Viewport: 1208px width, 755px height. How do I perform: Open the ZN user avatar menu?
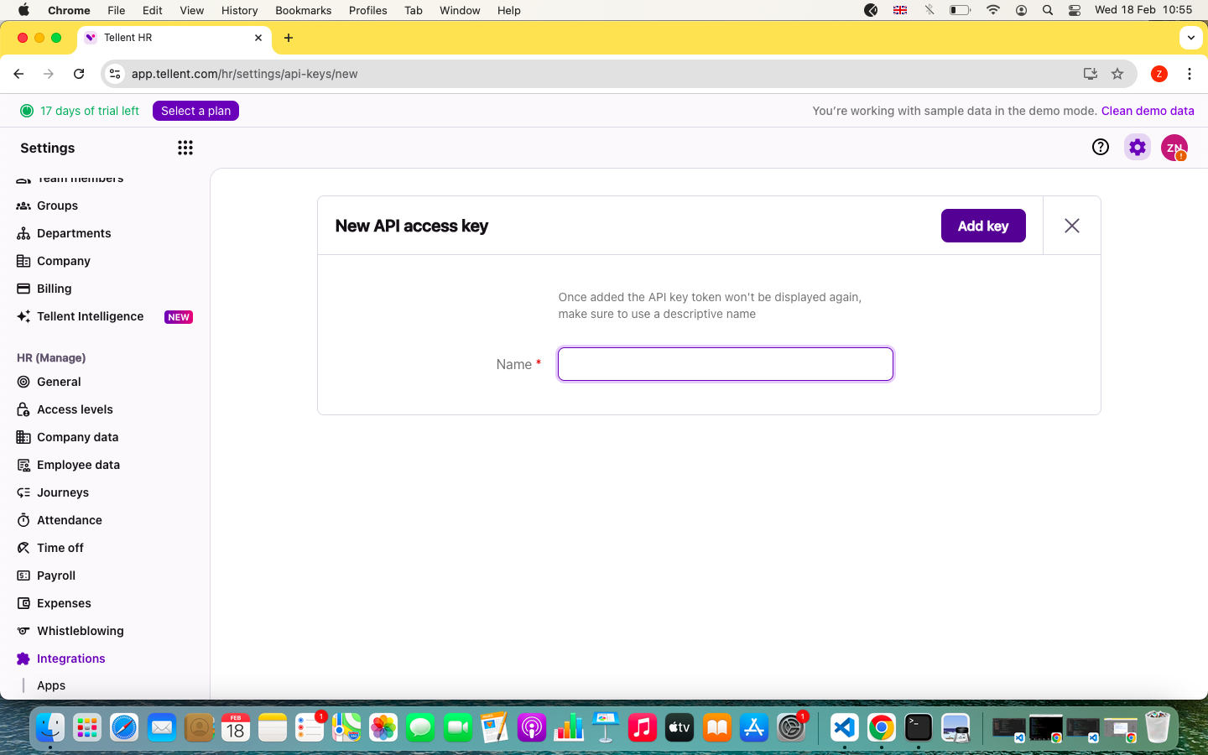click(x=1174, y=148)
